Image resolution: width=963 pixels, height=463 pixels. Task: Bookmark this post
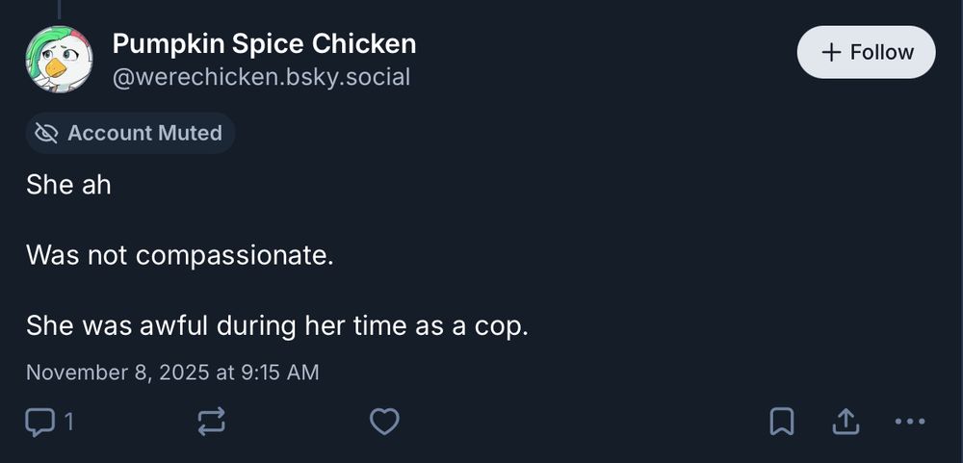[x=781, y=422]
